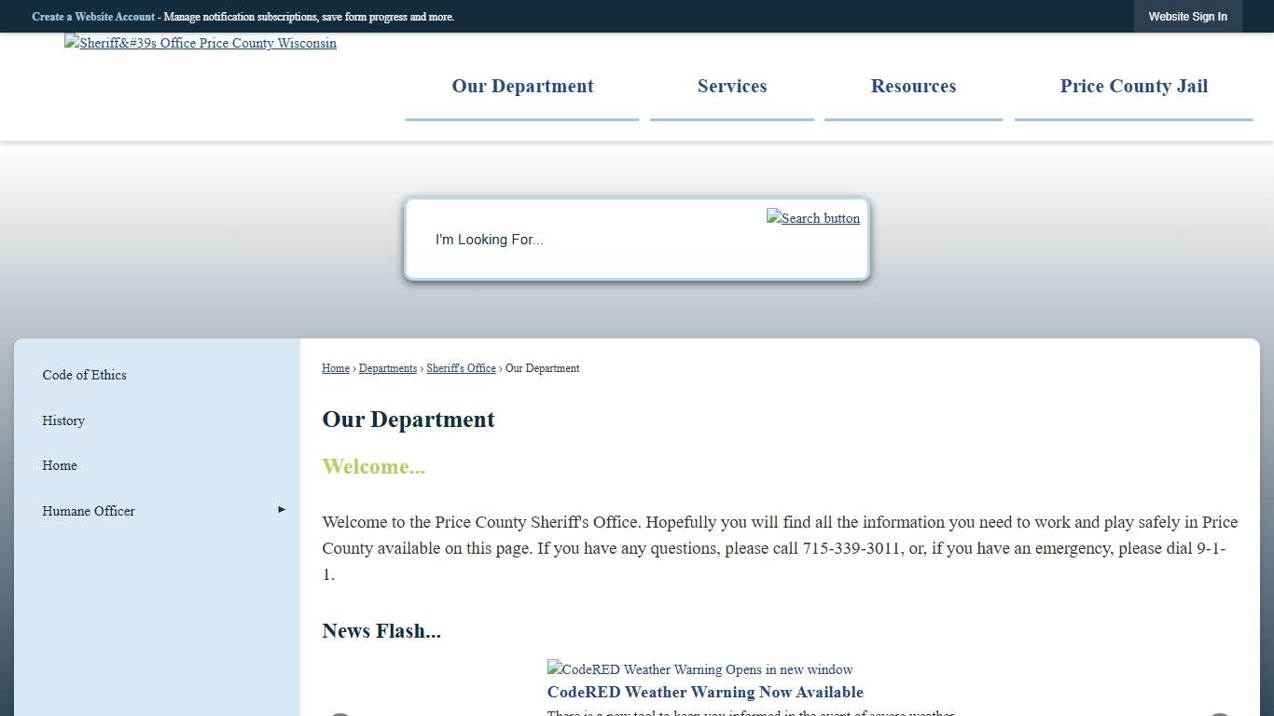Click inside the I'm Looking For search field
This screenshot has height=716, width=1274.
click(560, 240)
